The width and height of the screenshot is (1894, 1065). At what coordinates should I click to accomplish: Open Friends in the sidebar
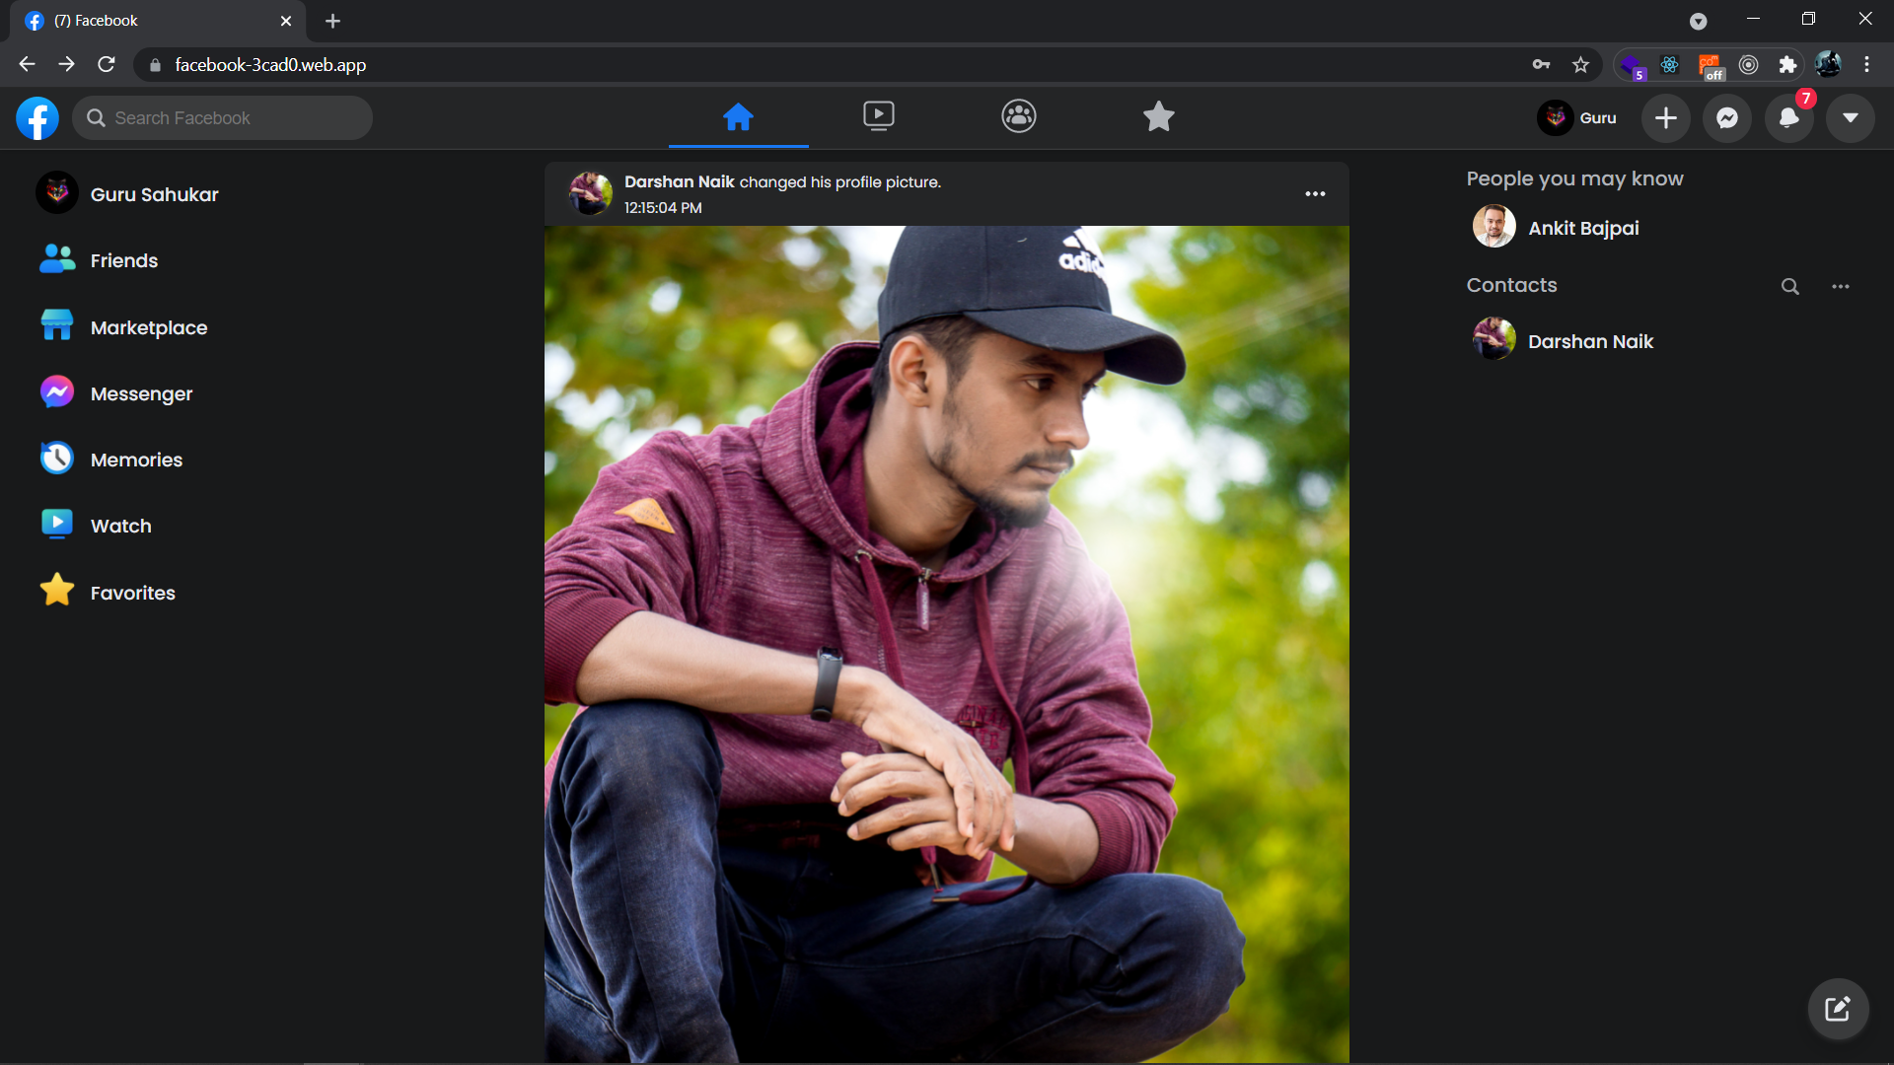tap(99, 260)
